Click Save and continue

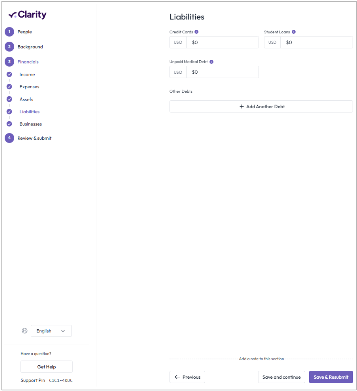pyautogui.click(x=281, y=377)
